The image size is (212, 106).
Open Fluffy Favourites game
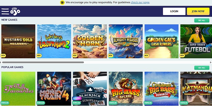click(x=18, y=89)
